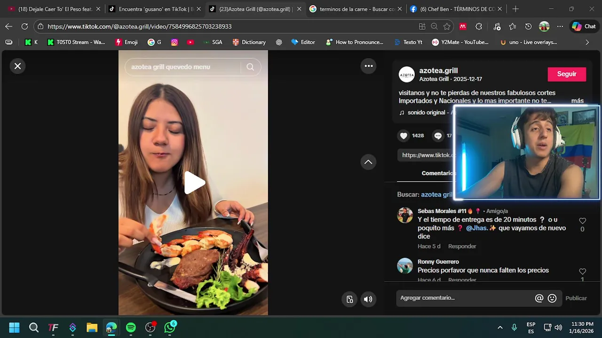Image resolution: width=602 pixels, height=338 pixels.
Task: Close the Azotea Grill browser tab
Action: point(299,9)
